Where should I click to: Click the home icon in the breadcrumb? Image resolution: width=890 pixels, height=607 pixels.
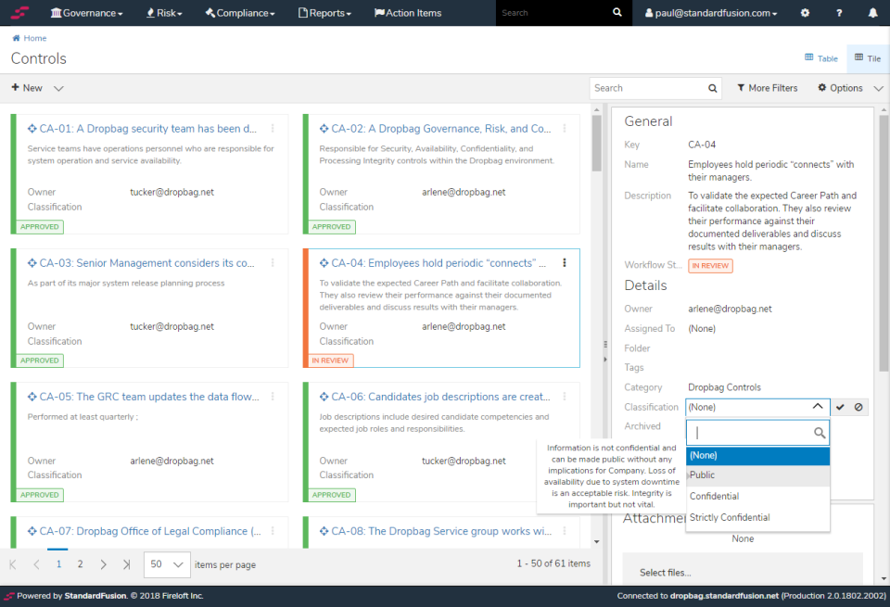point(16,38)
